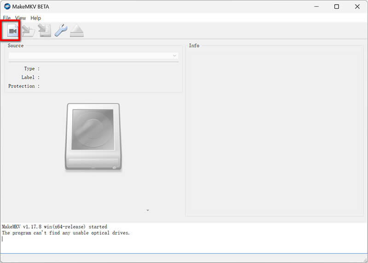Click the large optical drive image
Screen dimensions: 368x263
pos(93,136)
